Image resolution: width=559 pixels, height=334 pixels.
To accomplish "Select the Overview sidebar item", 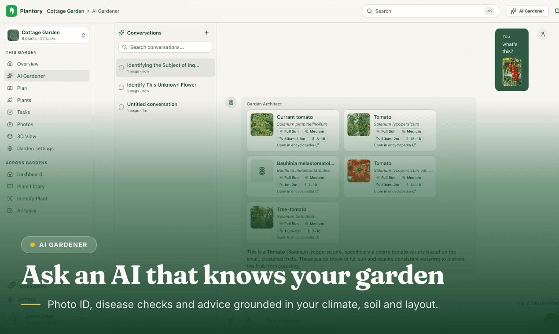I will [x=47, y=64].
